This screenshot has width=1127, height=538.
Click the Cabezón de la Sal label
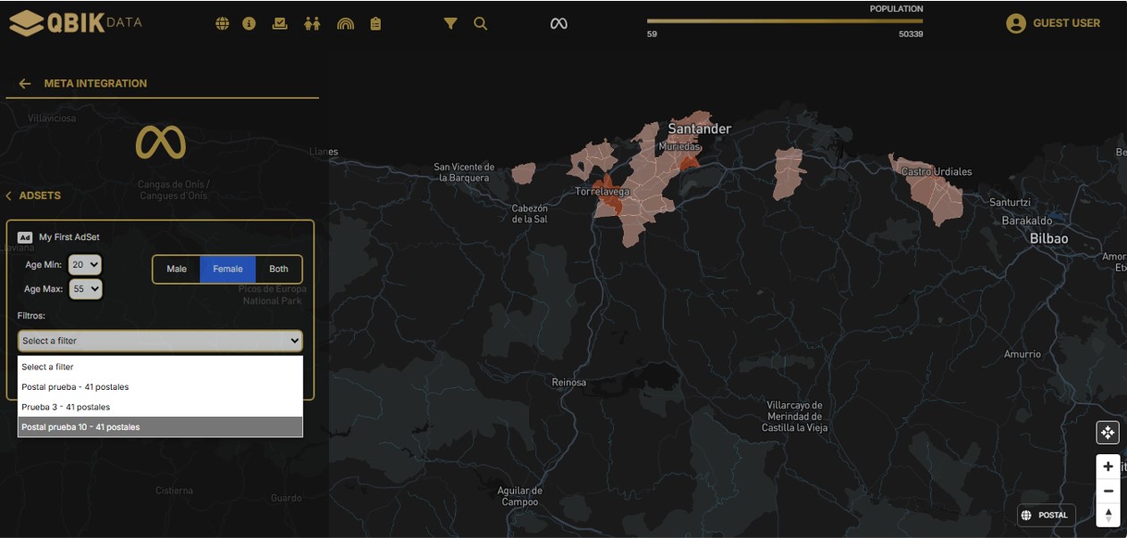pyautogui.click(x=530, y=213)
